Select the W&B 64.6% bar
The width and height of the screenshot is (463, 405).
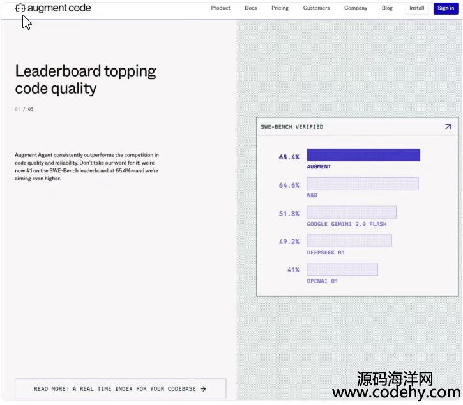(363, 184)
